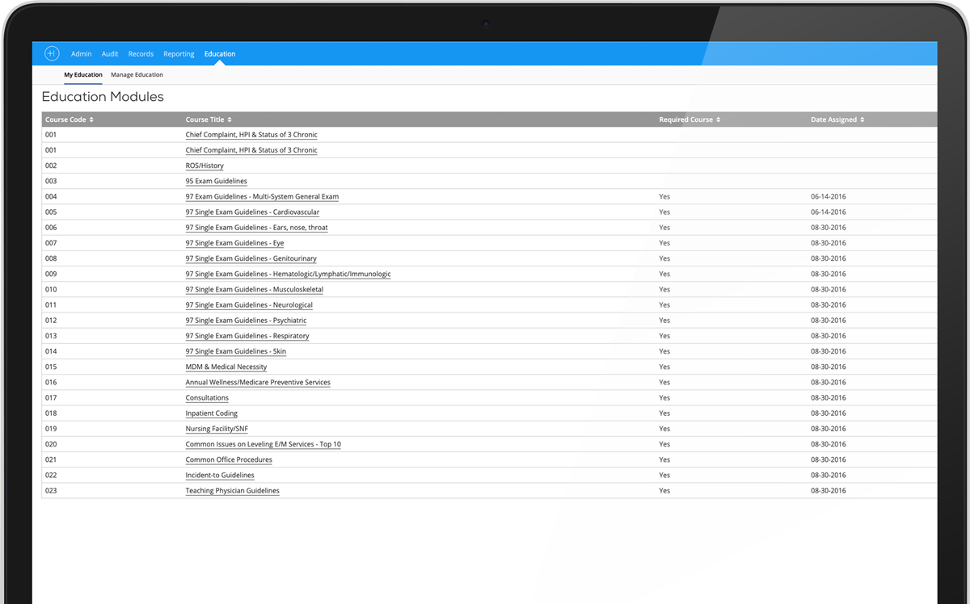This screenshot has height=604, width=970.
Task: Click the circular logo icon in the navigation bar
Action: pyautogui.click(x=52, y=53)
